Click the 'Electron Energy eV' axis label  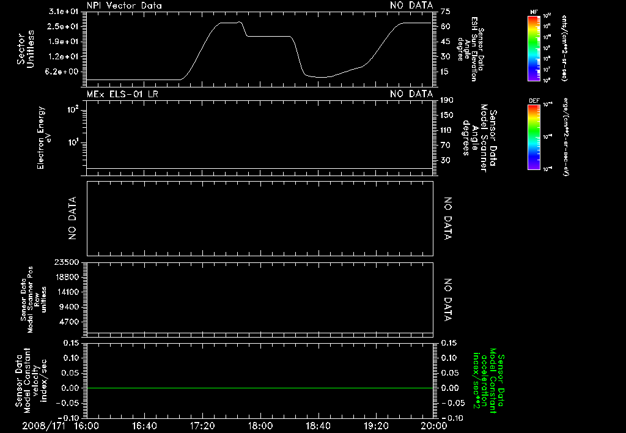(43, 138)
